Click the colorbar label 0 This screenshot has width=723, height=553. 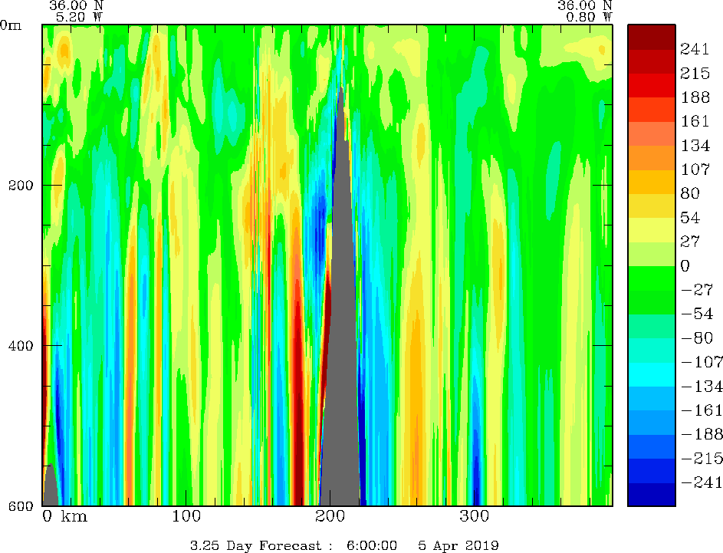point(685,265)
